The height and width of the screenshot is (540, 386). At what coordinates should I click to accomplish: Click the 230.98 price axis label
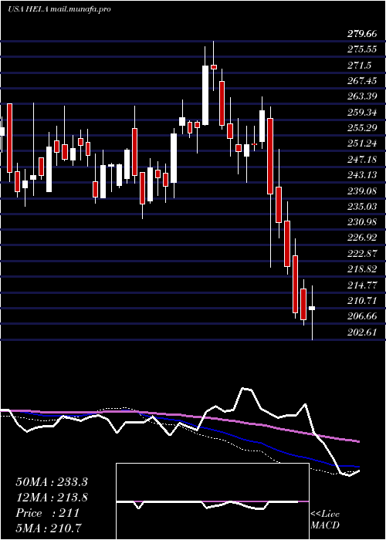click(362, 222)
